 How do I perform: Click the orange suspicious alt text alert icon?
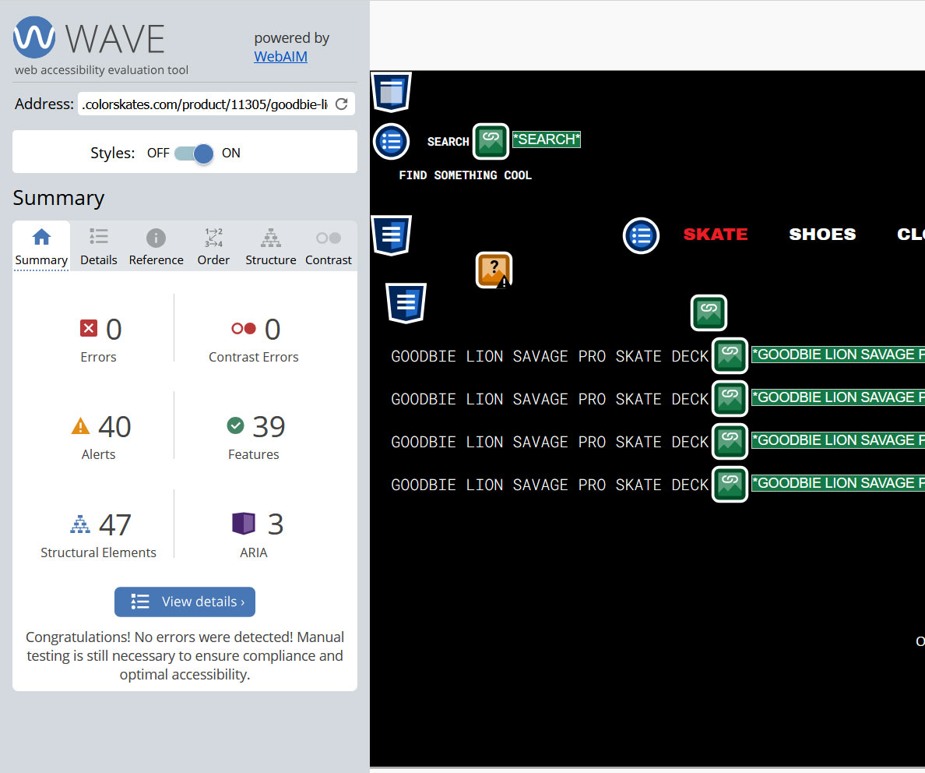494,270
